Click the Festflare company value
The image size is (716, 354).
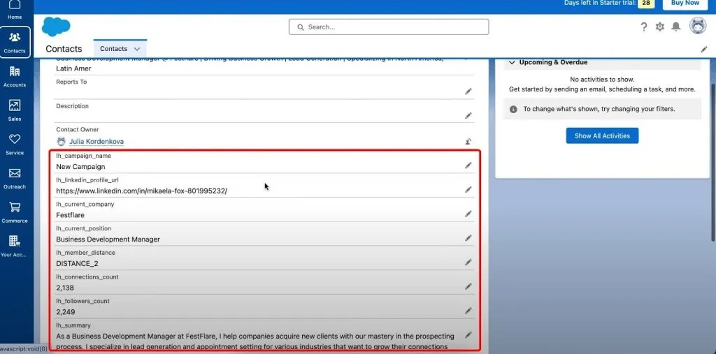(71, 215)
